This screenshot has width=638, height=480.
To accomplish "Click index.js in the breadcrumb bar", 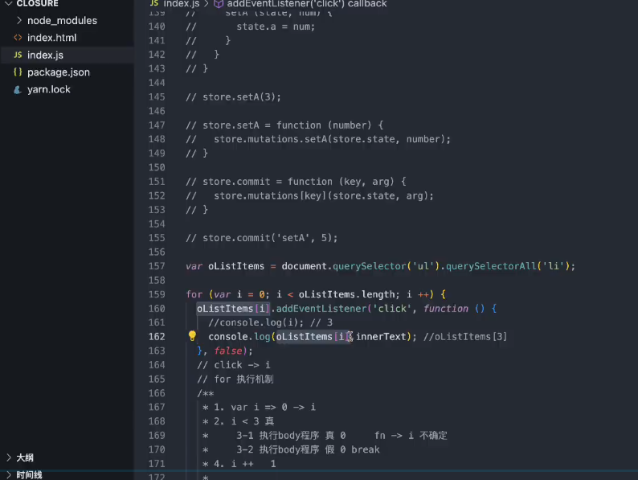I will 181,4.
